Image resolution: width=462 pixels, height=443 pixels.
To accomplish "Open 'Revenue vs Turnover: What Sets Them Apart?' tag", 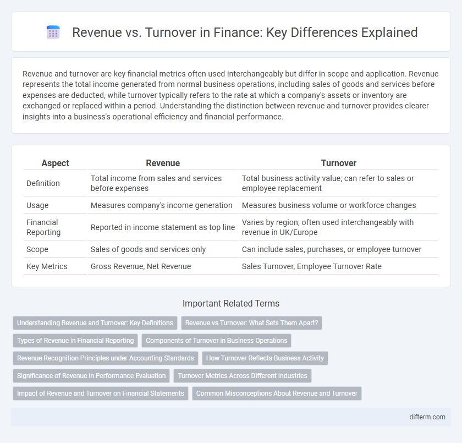I will pos(251,322).
